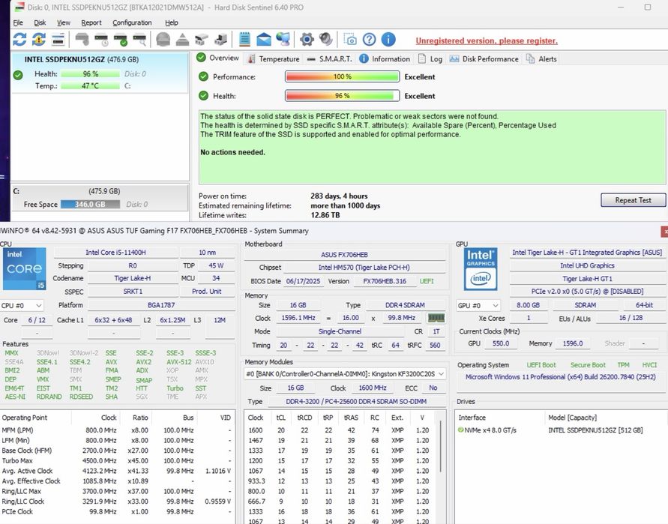Viewport: 668px width, 524px height.
Task: Expand the GPU #0 selector dropdown
Action: pos(479,306)
